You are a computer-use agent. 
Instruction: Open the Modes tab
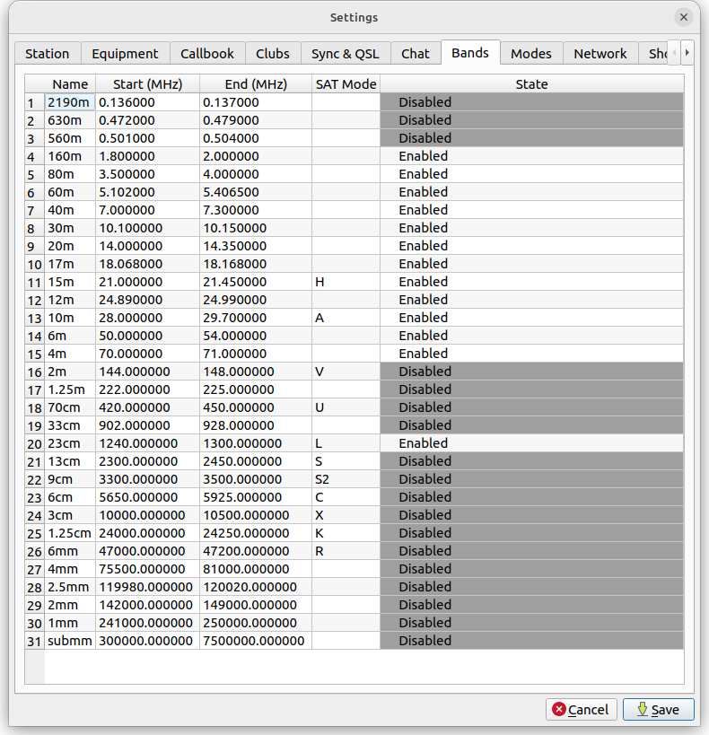click(x=530, y=54)
